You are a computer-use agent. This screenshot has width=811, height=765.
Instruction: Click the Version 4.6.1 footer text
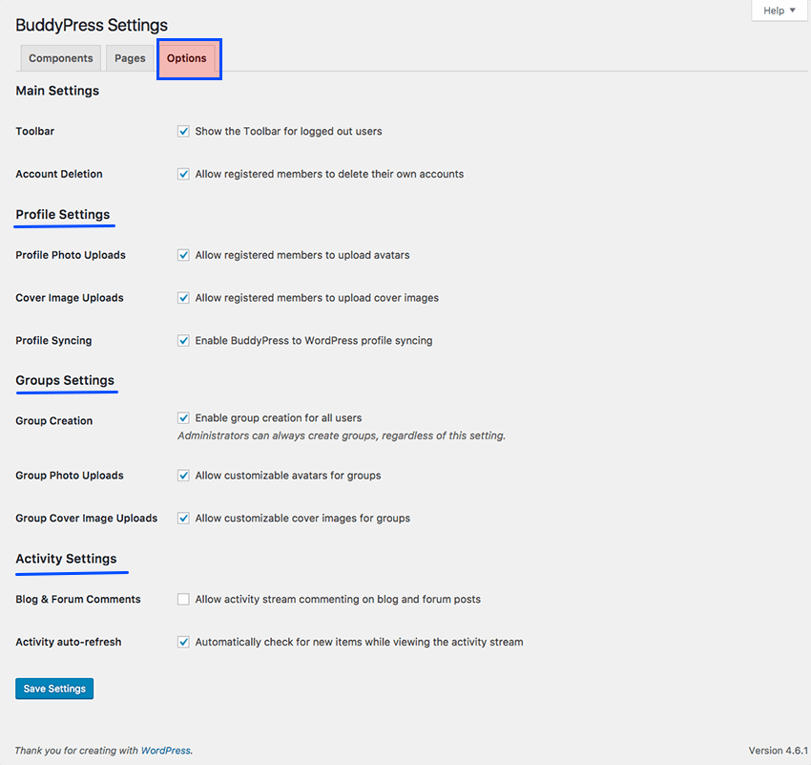tap(778, 751)
